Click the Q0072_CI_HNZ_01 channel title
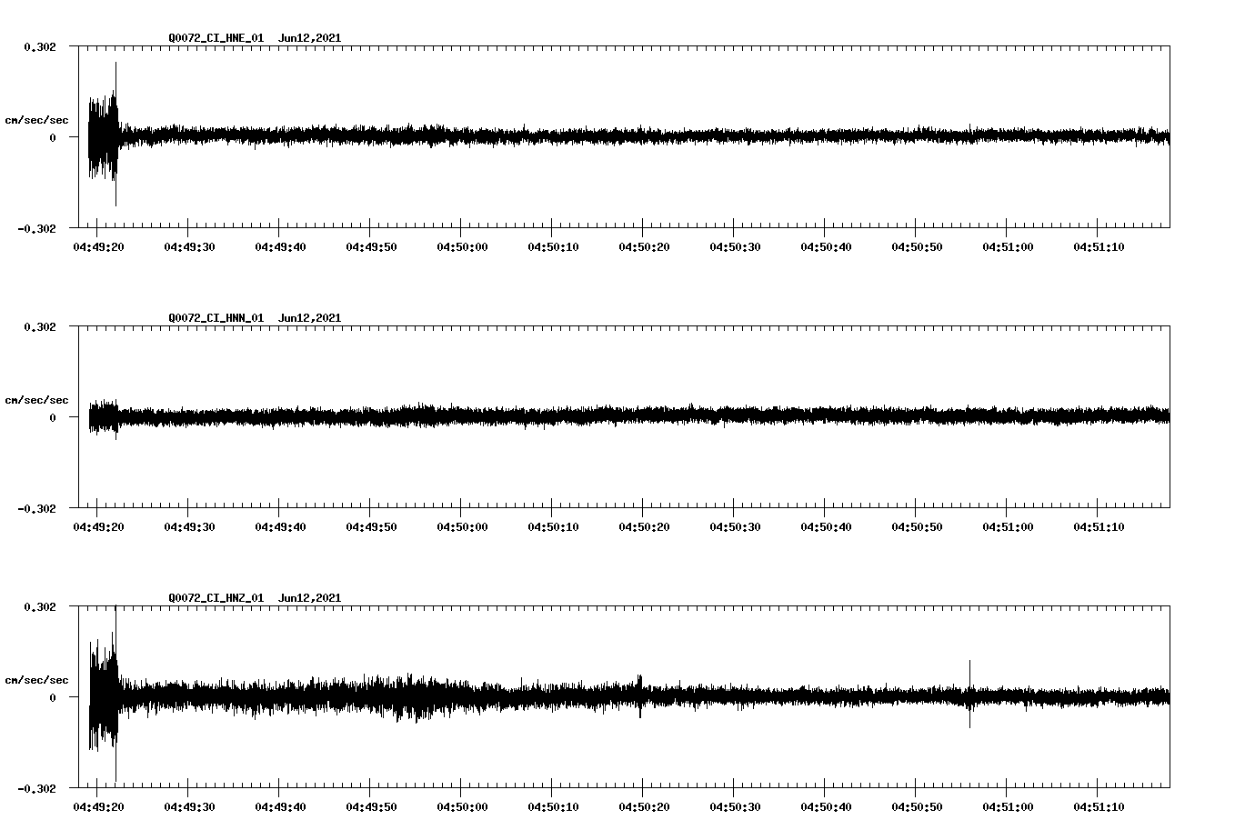 click(216, 598)
